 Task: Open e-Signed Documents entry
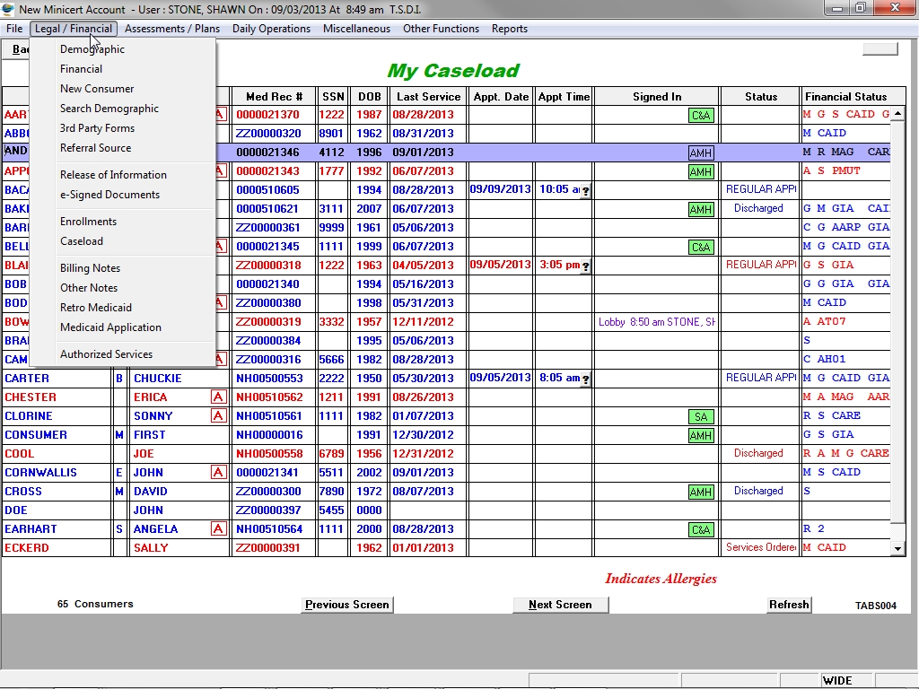[109, 195]
